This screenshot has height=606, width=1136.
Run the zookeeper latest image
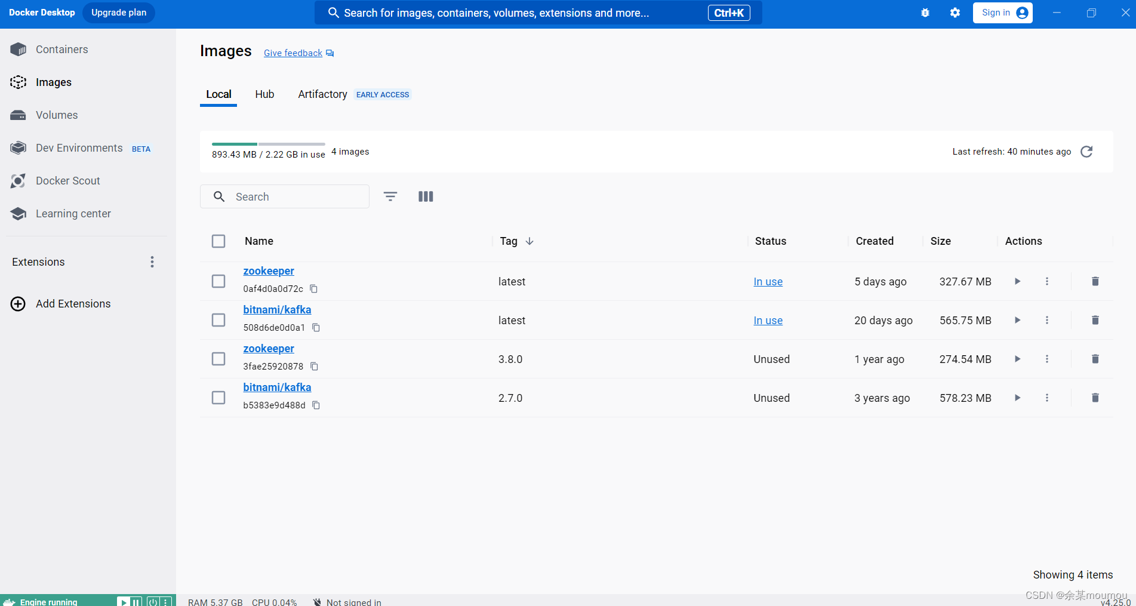tap(1018, 281)
